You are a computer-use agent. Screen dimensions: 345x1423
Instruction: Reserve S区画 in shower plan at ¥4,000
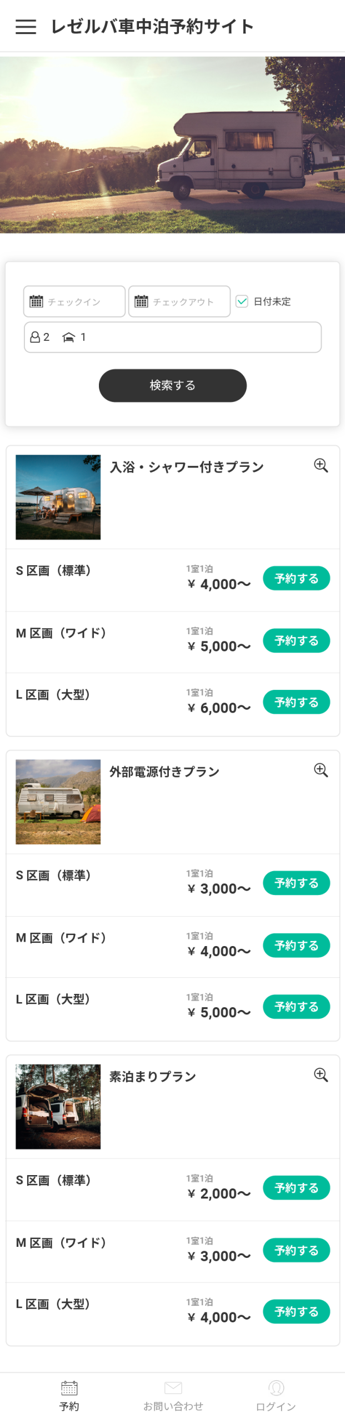pos(296,578)
